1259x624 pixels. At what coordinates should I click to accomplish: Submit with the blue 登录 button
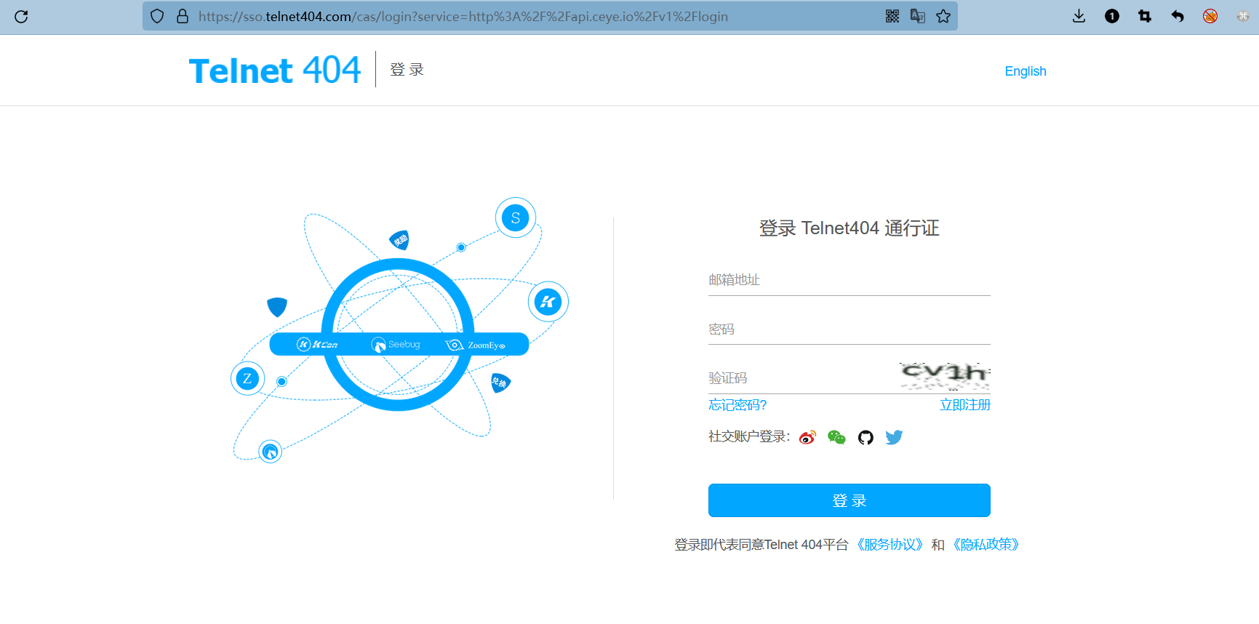point(850,500)
